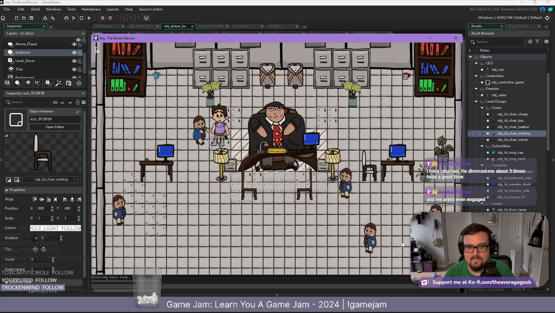This screenshot has width=555, height=313.
Task: Click the Create Executable toolbar icon
Action: point(45,18)
